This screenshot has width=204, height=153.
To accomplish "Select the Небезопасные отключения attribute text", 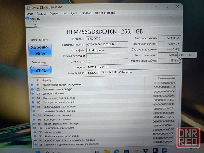I will [62, 136].
